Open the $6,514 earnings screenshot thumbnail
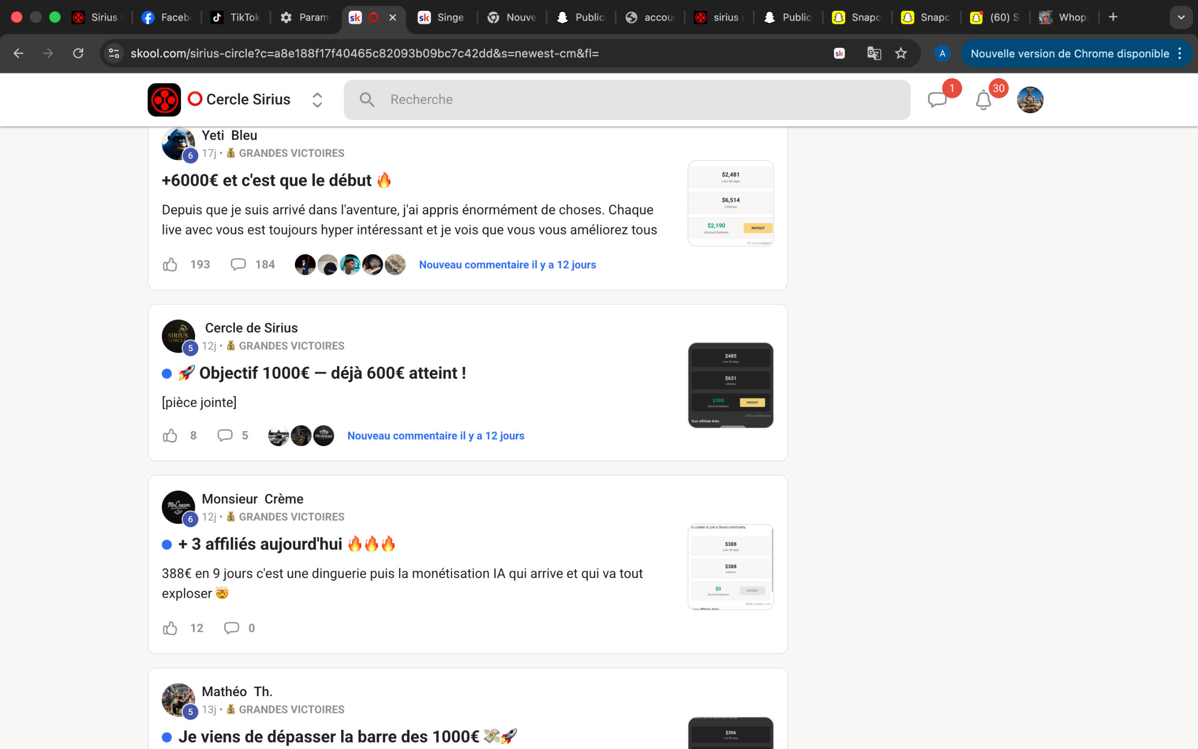Image resolution: width=1198 pixels, height=749 pixels. point(730,203)
